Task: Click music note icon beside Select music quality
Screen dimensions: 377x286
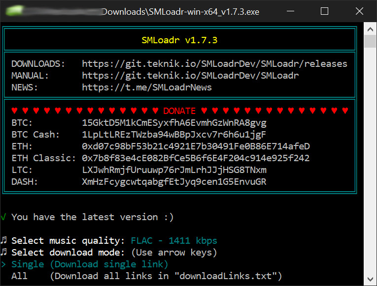Action: 3,240
